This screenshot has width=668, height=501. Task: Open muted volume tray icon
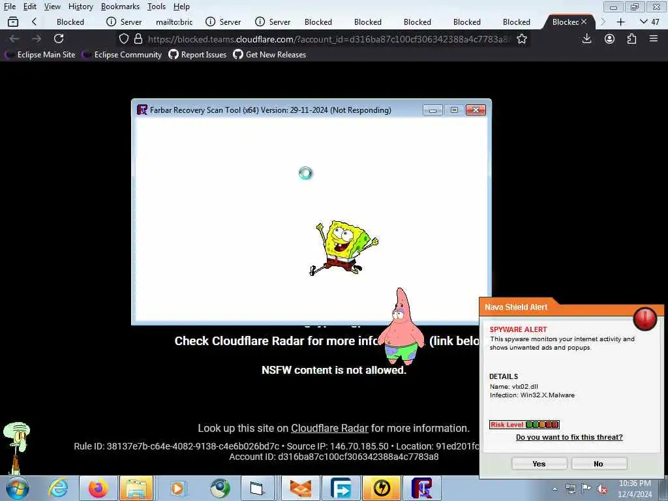pos(602,489)
